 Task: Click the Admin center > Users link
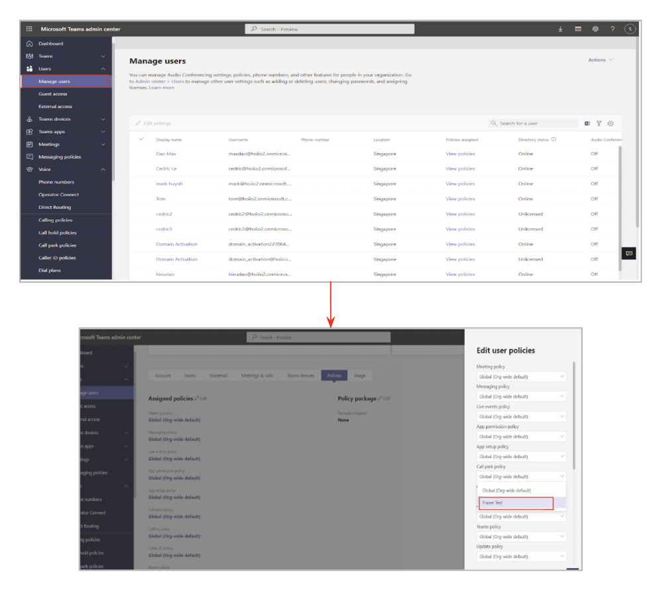[x=159, y=81]
